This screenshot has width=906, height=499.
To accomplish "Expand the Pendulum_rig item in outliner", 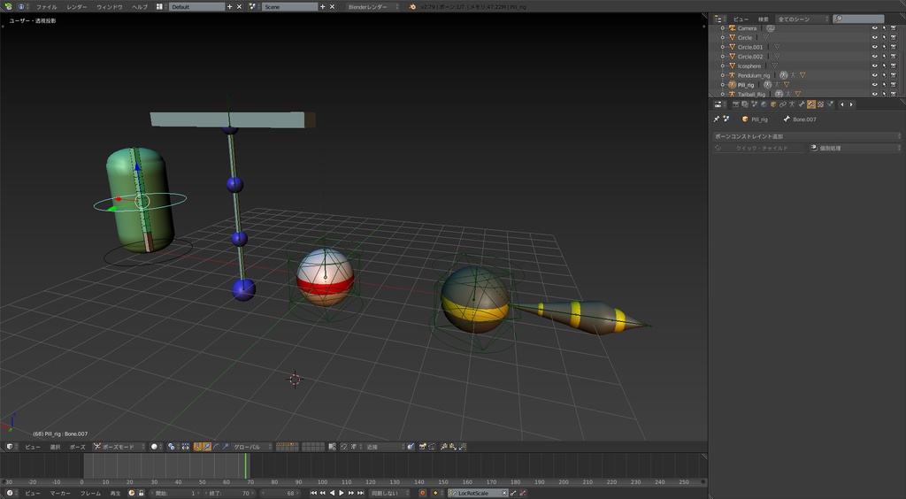I will [722, 75].
